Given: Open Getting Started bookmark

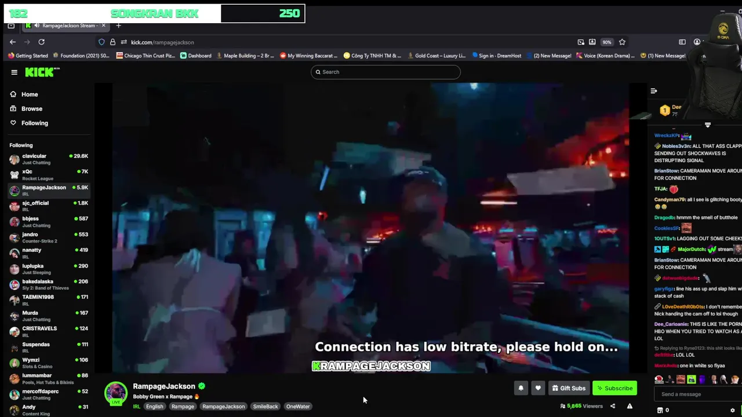Looking at the screenshot, I should coord(28,56).
